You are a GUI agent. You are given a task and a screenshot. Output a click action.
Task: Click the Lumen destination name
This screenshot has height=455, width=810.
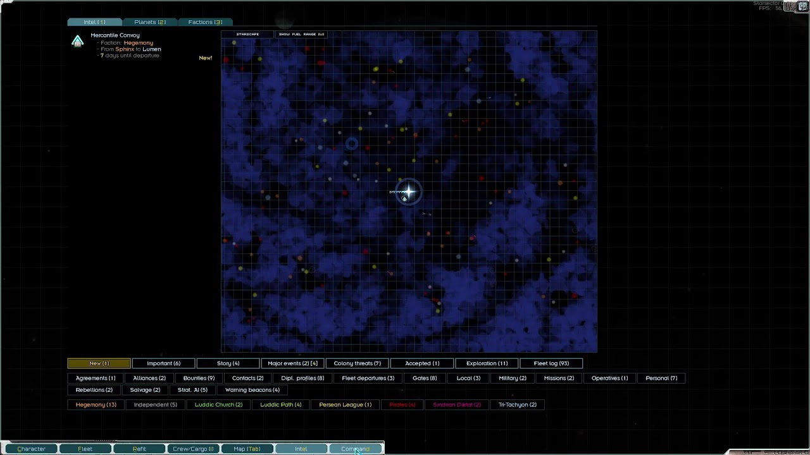[x=152, y=49]
